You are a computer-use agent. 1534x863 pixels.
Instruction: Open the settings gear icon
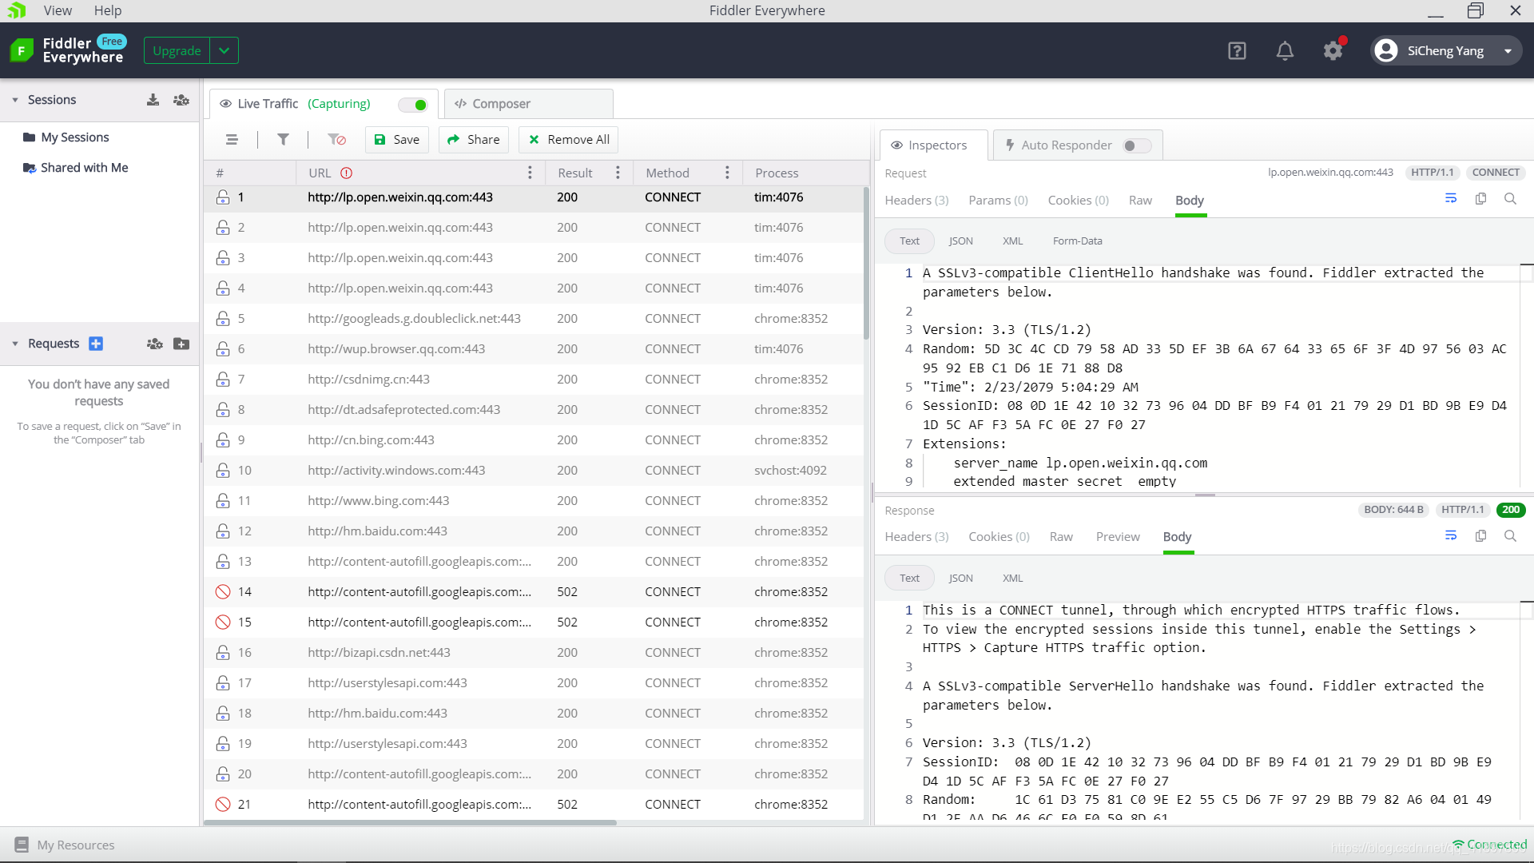[x=1333, y=51]
